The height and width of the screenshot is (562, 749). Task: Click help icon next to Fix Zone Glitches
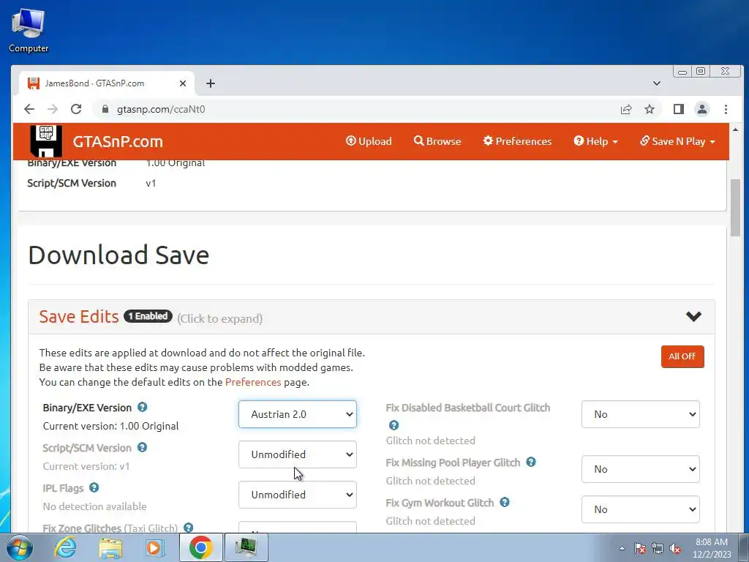coord(188,528)
